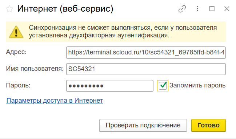This screenshot has width=236, height=139.
Task: Click the Проверить подключение button
Action: point(143,125)
